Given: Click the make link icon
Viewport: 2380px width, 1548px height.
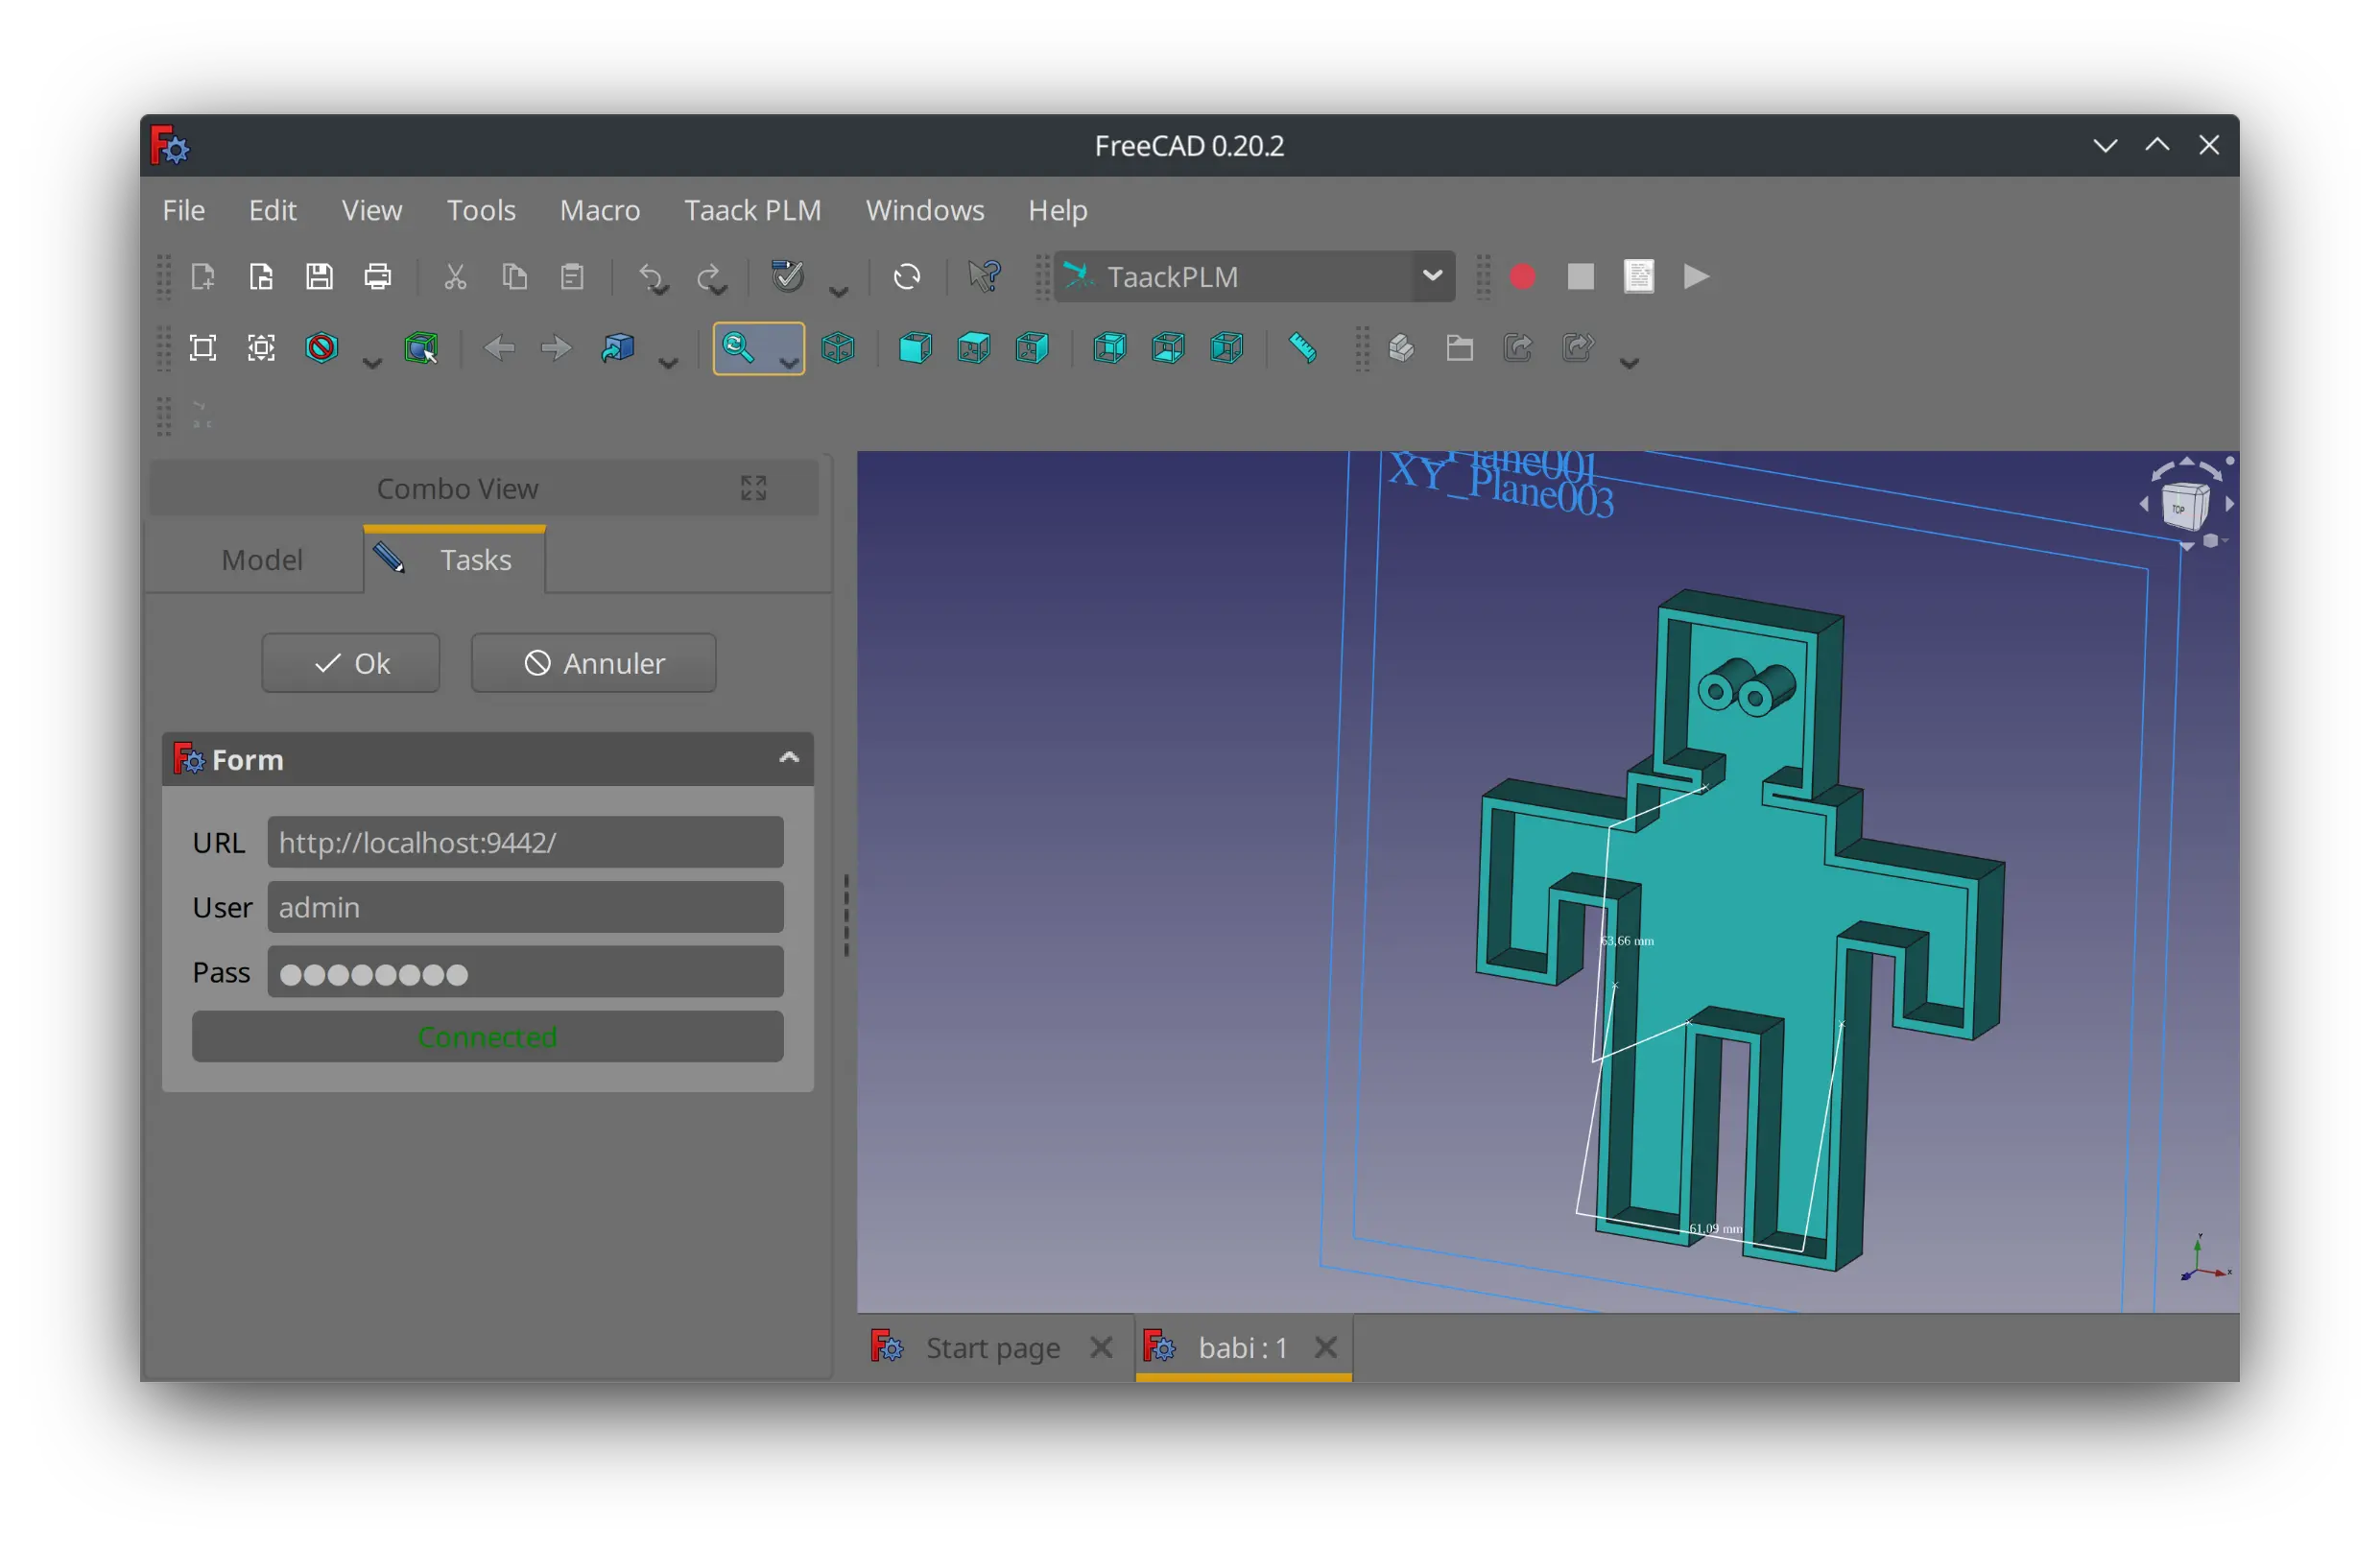Looking at the screenshot, I should pos(1518,348).
